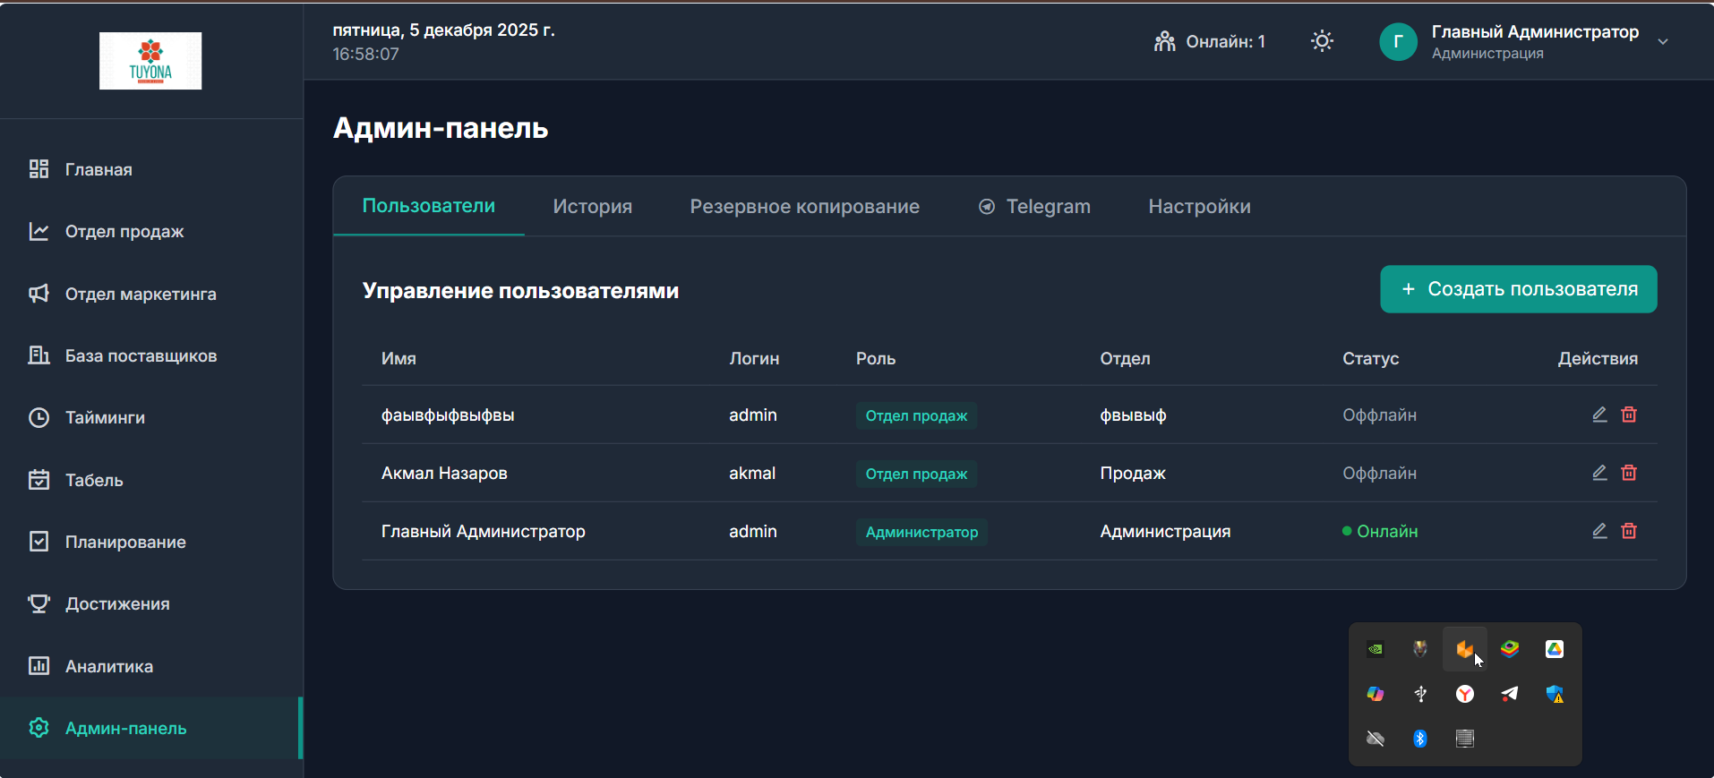The image size is (1714, 778).
Task: Click the Онлайн users icon in header
Action: pyautogui.click(x=1164, y=41)
